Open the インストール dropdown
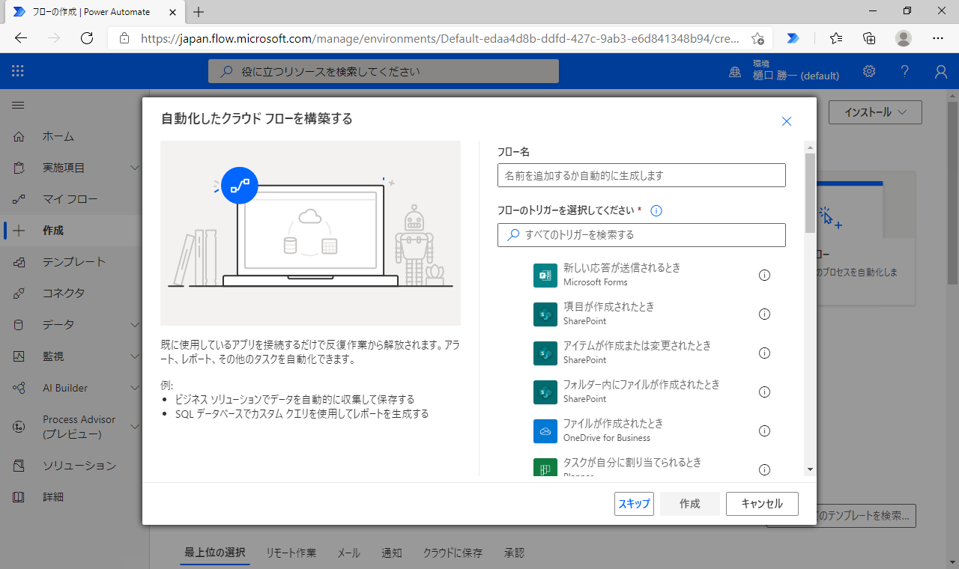959x569 pixels. click(875, 112)
